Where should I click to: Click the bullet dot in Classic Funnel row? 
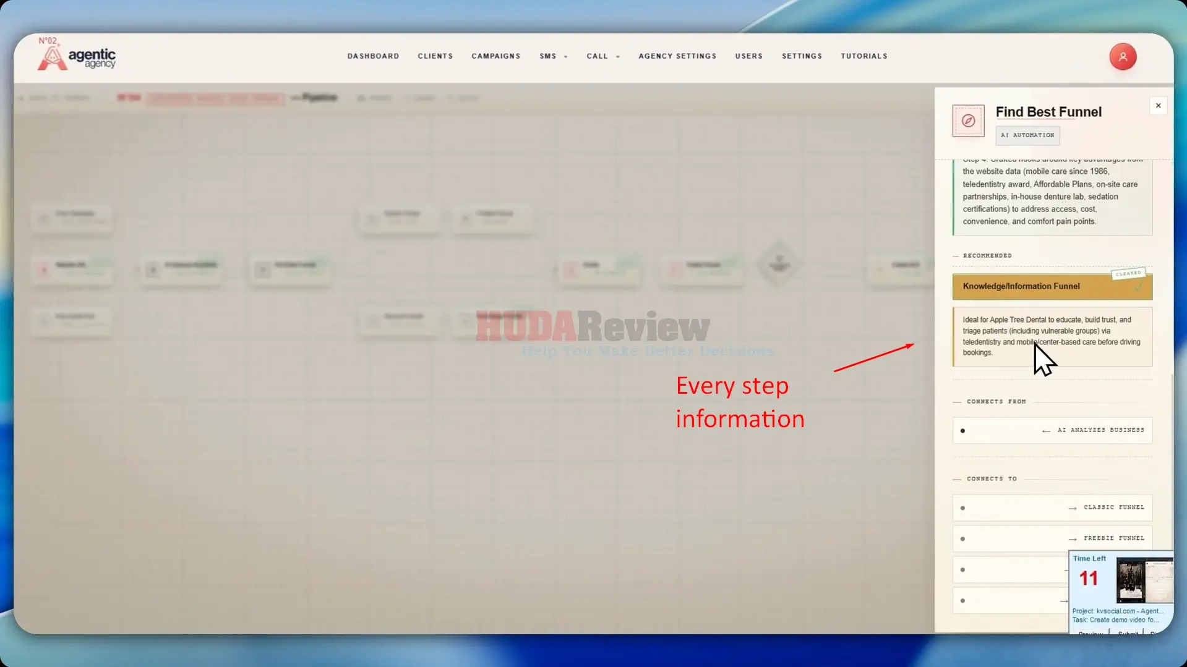962,508
